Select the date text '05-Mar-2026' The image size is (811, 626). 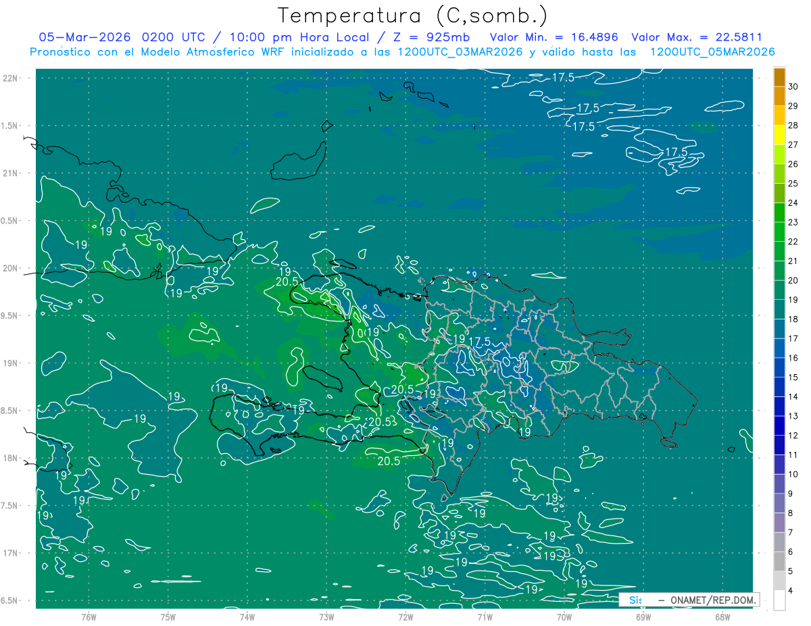[x=86, y=37]
